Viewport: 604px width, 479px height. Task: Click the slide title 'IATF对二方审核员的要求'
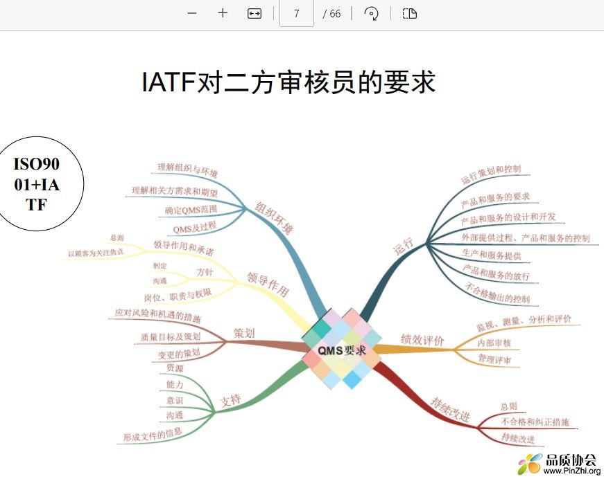[x=288, y=82]
